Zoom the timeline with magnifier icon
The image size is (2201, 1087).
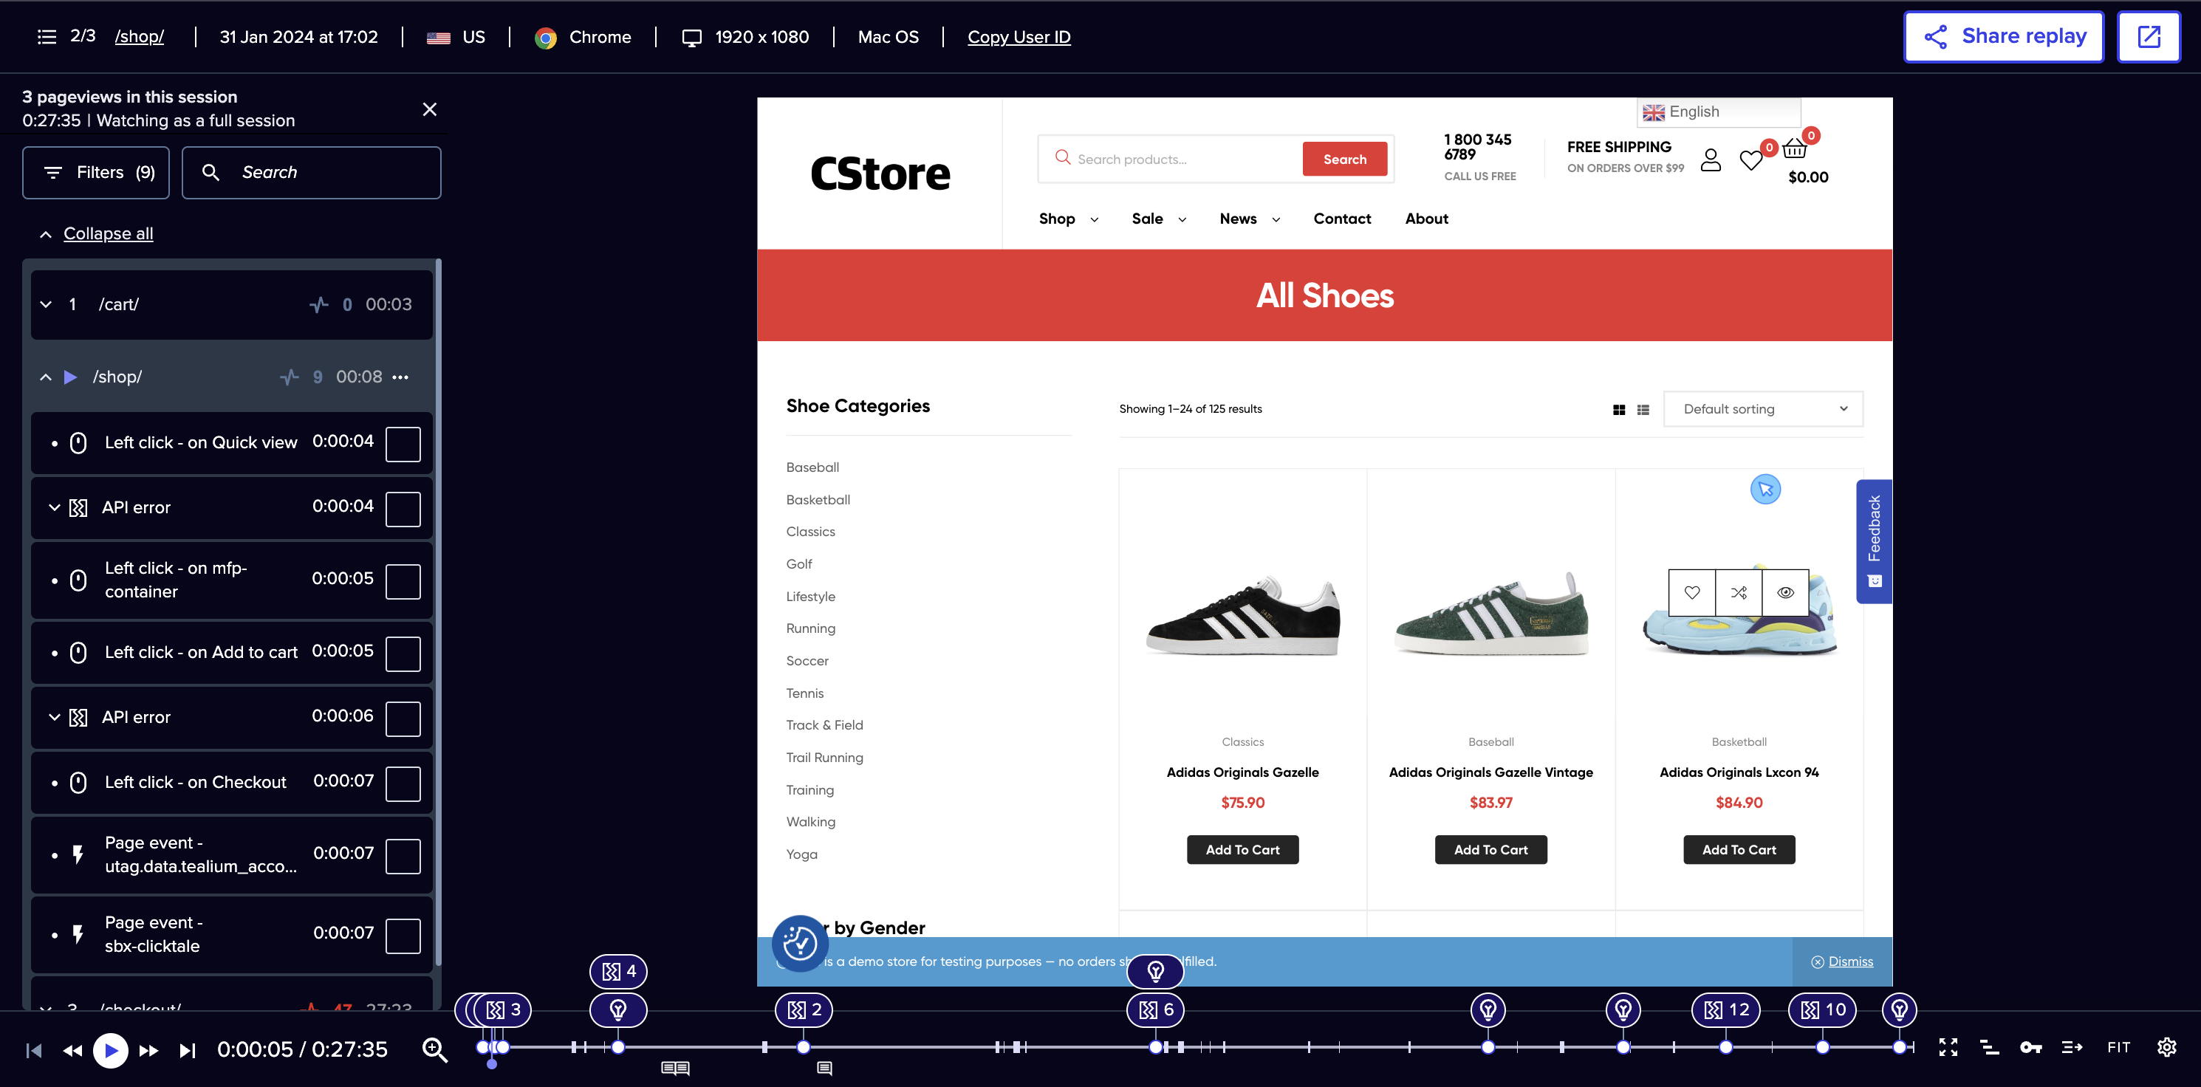pos(435,1049)
